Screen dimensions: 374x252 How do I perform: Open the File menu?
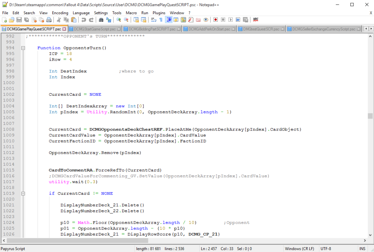tap(5, 13)
